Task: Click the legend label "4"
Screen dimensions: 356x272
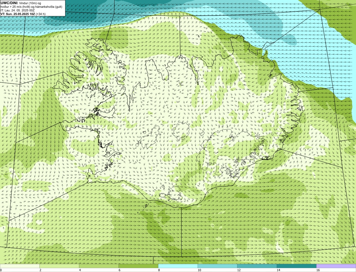Action: point(80,270)
